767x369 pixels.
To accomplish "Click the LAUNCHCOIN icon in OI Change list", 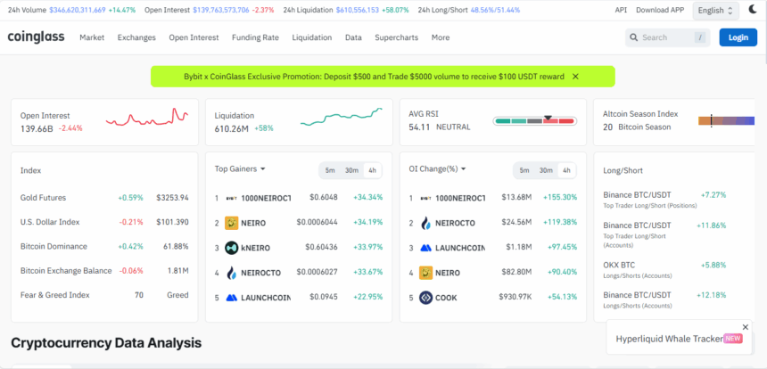I will (425, 248).
